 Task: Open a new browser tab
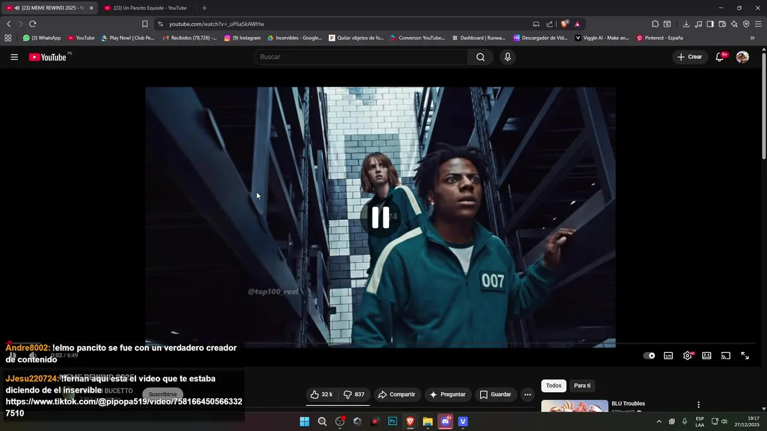[x=204, y=8]
